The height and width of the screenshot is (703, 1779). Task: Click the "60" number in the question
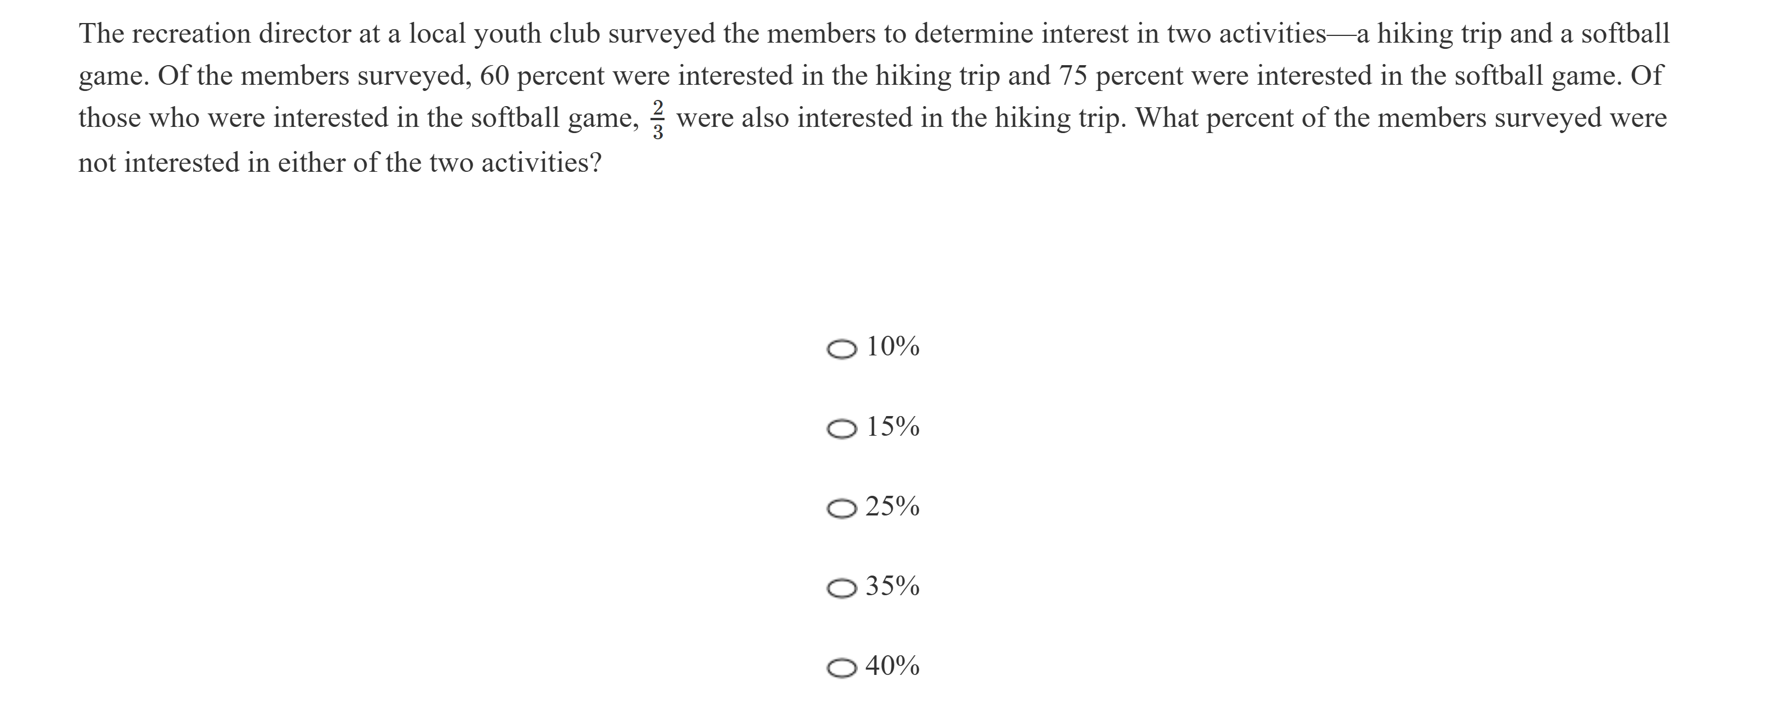click(494, 76)
